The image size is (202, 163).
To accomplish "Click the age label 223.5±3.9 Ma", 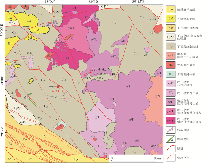I will tap(93, 78).
